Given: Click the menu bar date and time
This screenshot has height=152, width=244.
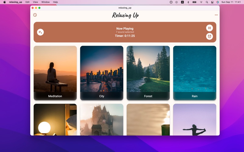Looking at the screenshot, I should click(x=231, y=2).
